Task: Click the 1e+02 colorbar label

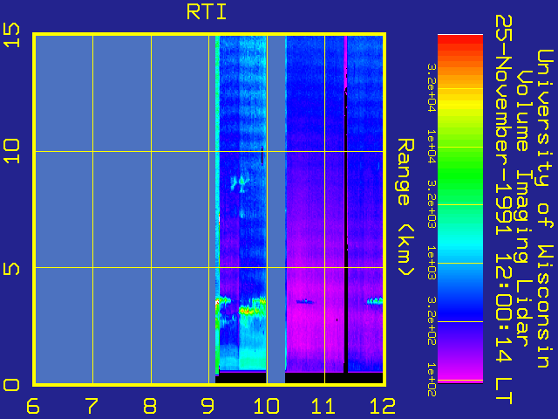Action: [432, 380]
